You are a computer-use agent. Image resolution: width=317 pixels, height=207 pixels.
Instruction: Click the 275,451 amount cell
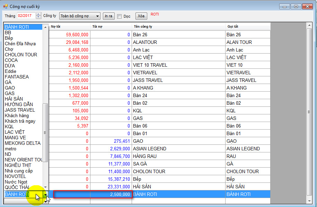point(111,141)
